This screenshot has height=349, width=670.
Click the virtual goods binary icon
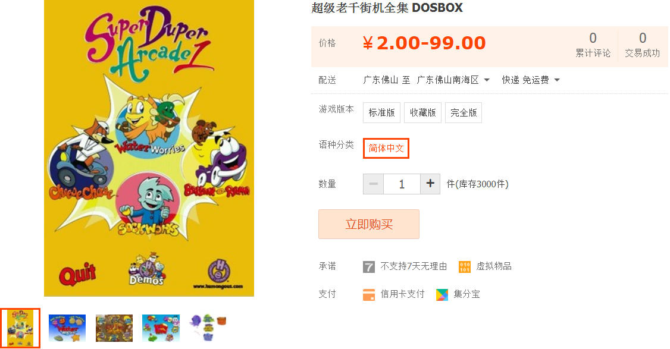[465, 267]
